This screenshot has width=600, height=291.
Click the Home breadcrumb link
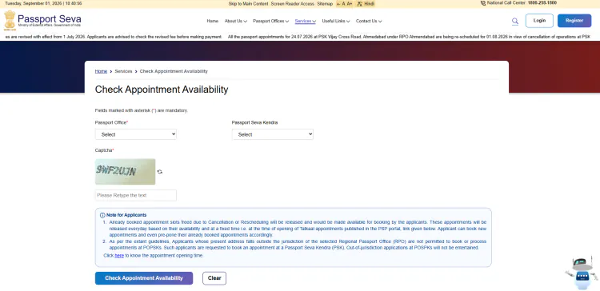click(101, 71)
